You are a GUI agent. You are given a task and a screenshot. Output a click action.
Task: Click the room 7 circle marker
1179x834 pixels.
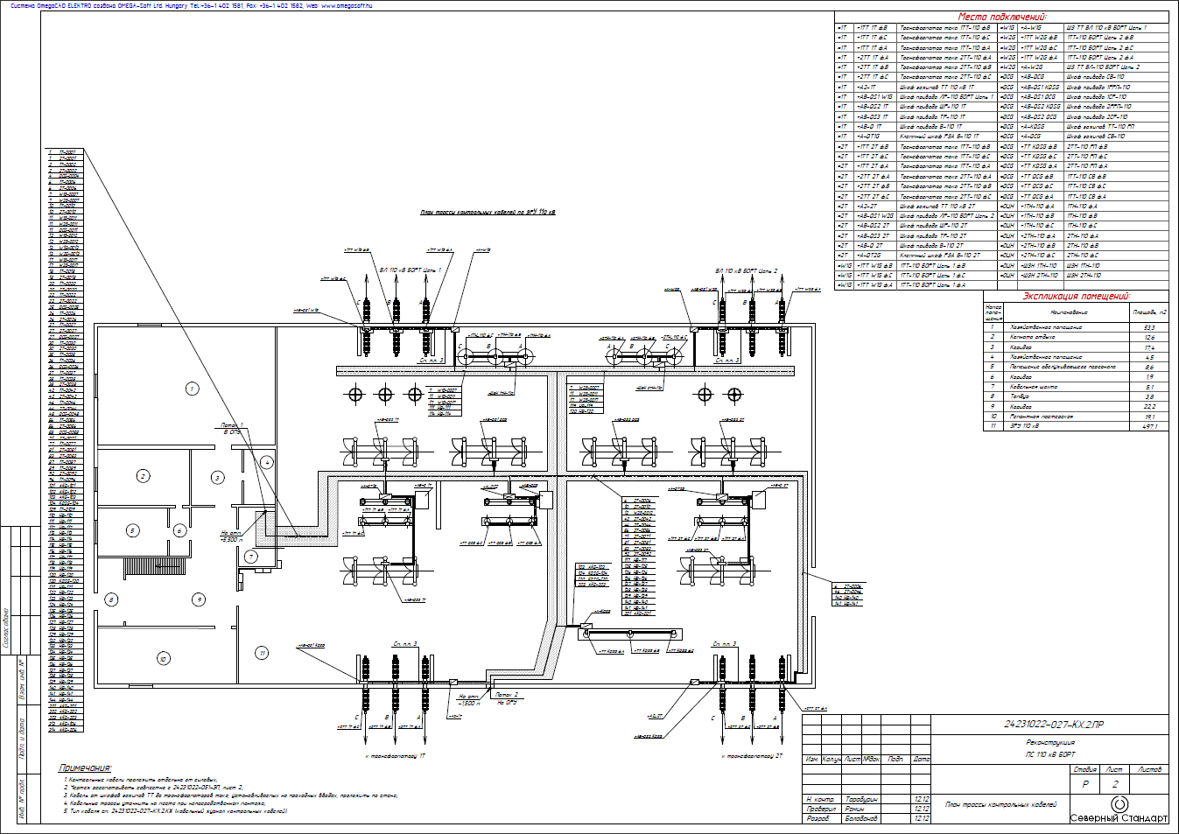click(251, 557)
